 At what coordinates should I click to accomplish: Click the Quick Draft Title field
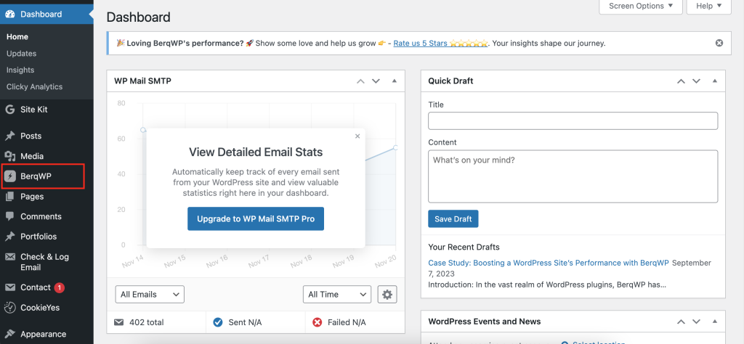point(573,120)
